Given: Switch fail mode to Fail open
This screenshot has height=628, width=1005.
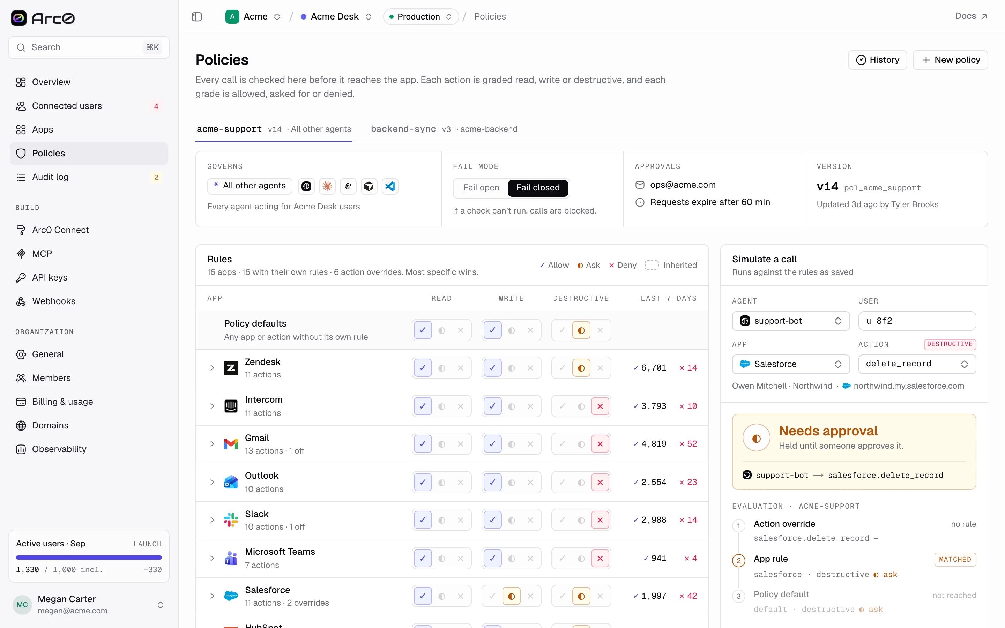Looking at the screenshot, I should 481,188.
